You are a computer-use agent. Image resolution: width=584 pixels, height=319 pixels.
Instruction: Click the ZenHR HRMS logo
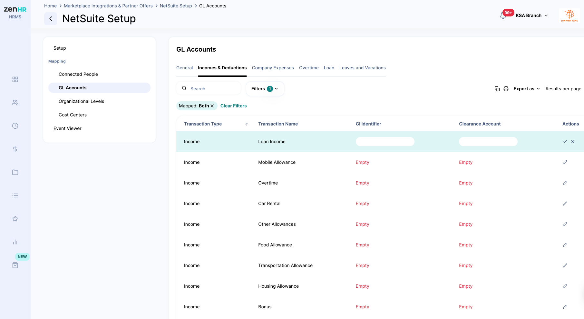click(x=15, y=13)
